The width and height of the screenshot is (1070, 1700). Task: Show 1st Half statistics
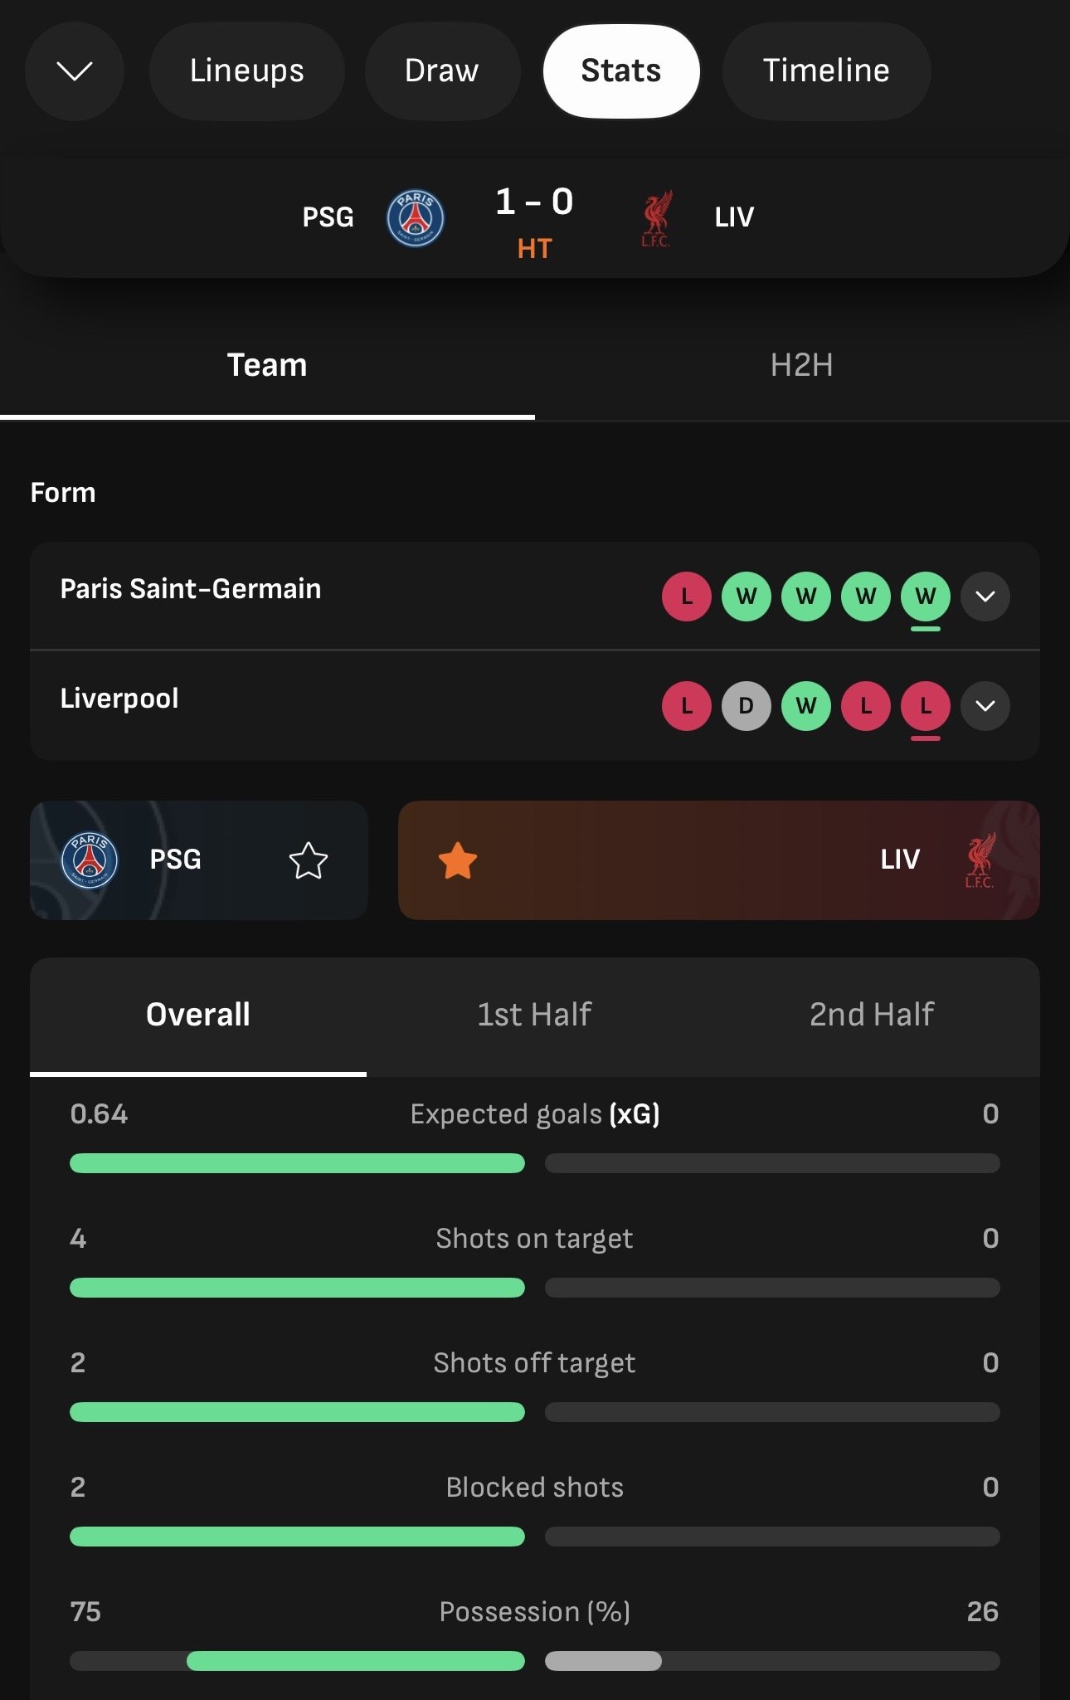coord(534,1015)
